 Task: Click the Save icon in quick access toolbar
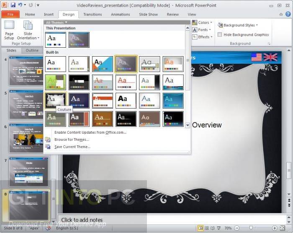[x=13, y=5]
